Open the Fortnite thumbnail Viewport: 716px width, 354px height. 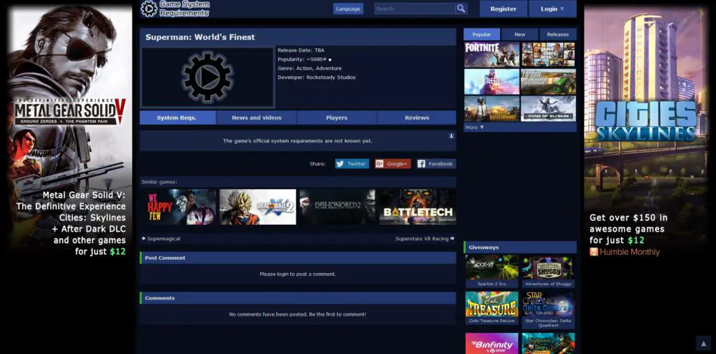(x=492, y=54)
